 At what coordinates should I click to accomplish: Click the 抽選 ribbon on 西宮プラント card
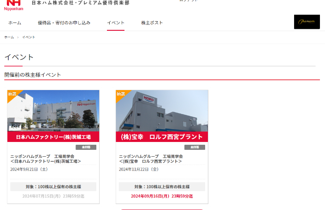121,94
